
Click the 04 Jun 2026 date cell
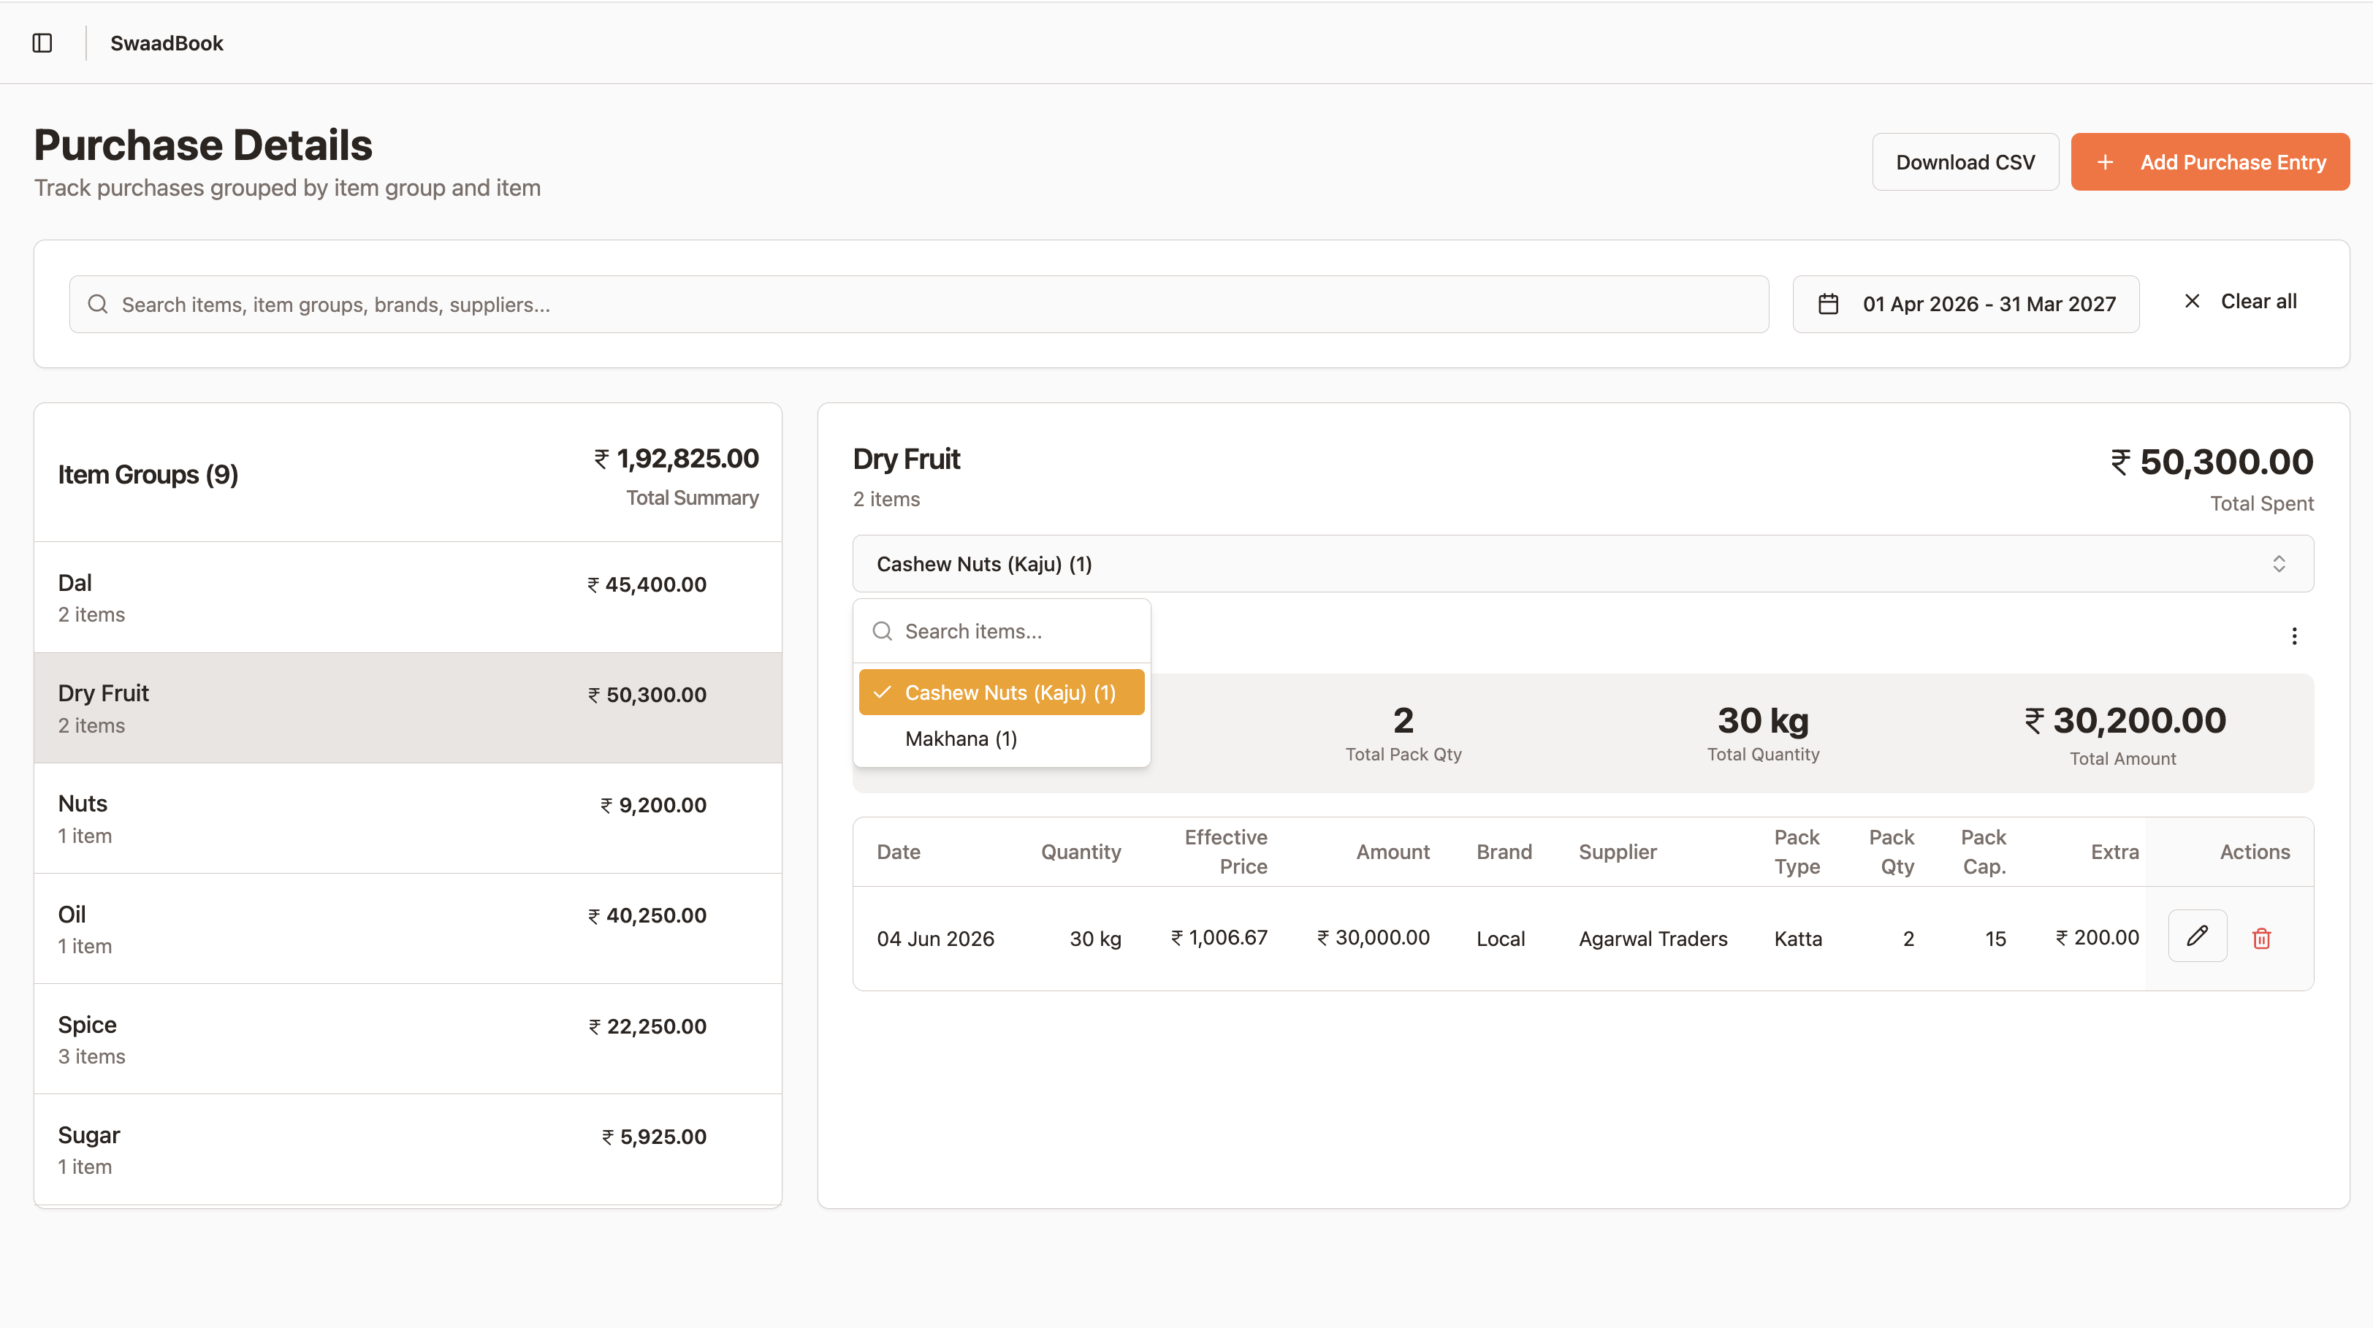click(935, 939)
